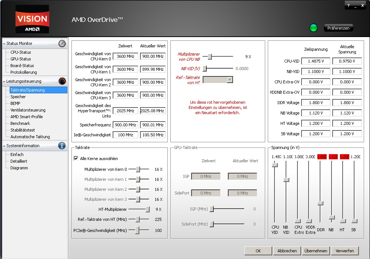The image size is (370, 259).
Task: Collapse the Systeminformation section
Action: coord(4,146)
